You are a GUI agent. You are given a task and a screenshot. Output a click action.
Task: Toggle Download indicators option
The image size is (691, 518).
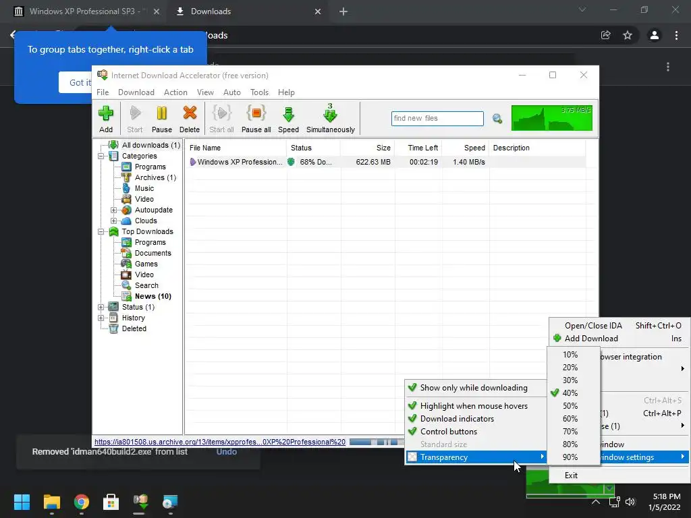point(475,418)
